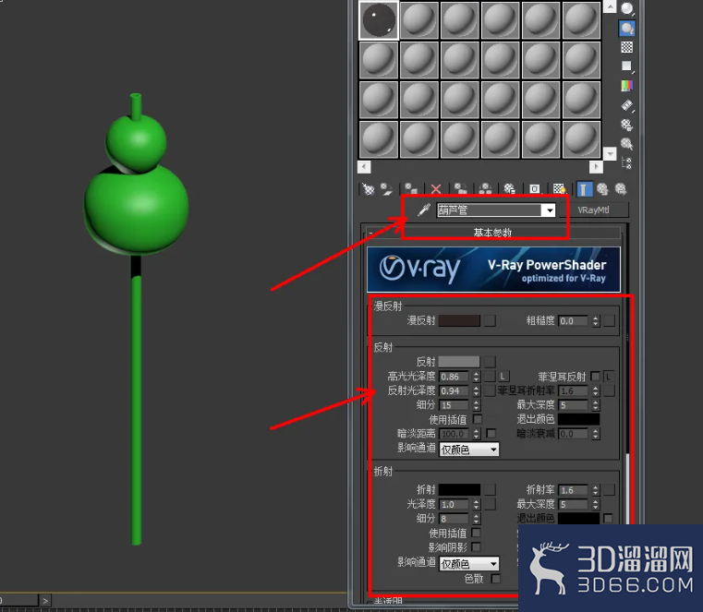The image size is (703, 612).
Task: Open 影响通道 dropdown in 折射 section
Action: tap(493, 564)
